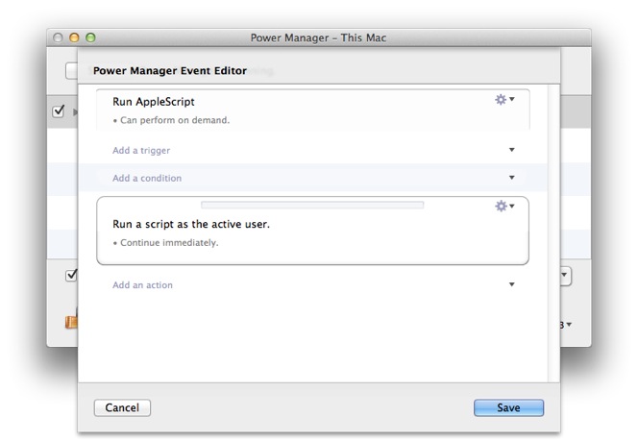Select Run a script as the active user
The width and height of the screenshot is (638, 441).
[x=191, y=224]
